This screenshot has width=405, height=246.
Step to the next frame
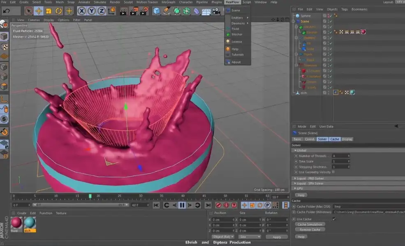190,205
